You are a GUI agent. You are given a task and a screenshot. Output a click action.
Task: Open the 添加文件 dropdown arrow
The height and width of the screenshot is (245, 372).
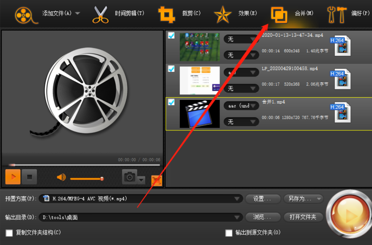77,13
